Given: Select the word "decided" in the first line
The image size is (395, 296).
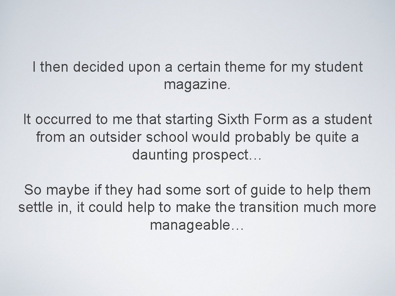Looking at the screenshot, I should (98, 67).
